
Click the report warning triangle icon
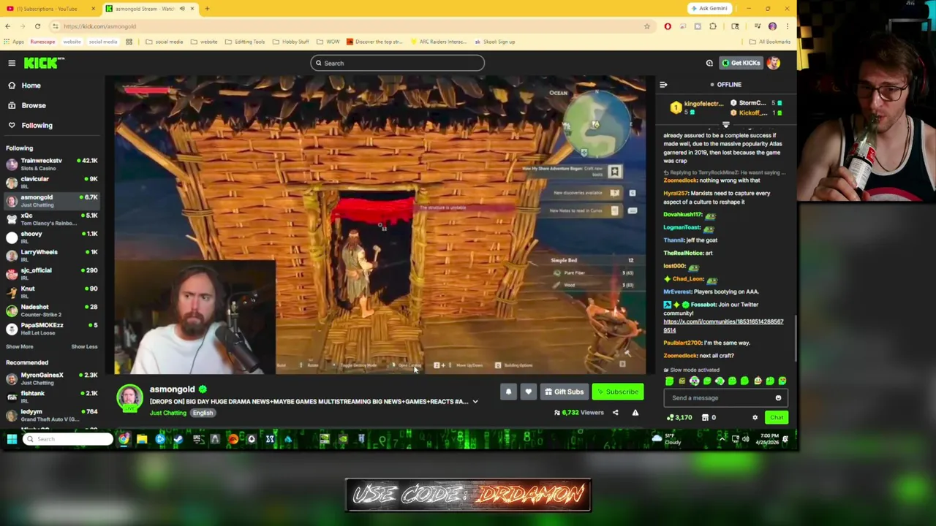coord(635,413)
